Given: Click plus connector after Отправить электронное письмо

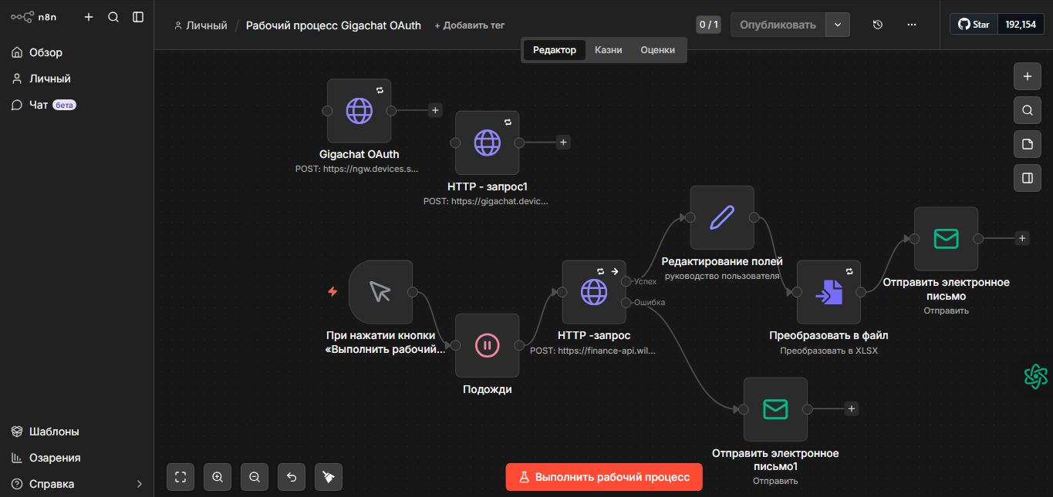Looking at the screenshot, I should 1022,238.
